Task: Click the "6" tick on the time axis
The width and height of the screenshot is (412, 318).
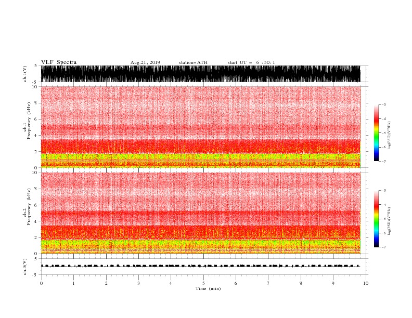Action: click(x=236, y=283)
